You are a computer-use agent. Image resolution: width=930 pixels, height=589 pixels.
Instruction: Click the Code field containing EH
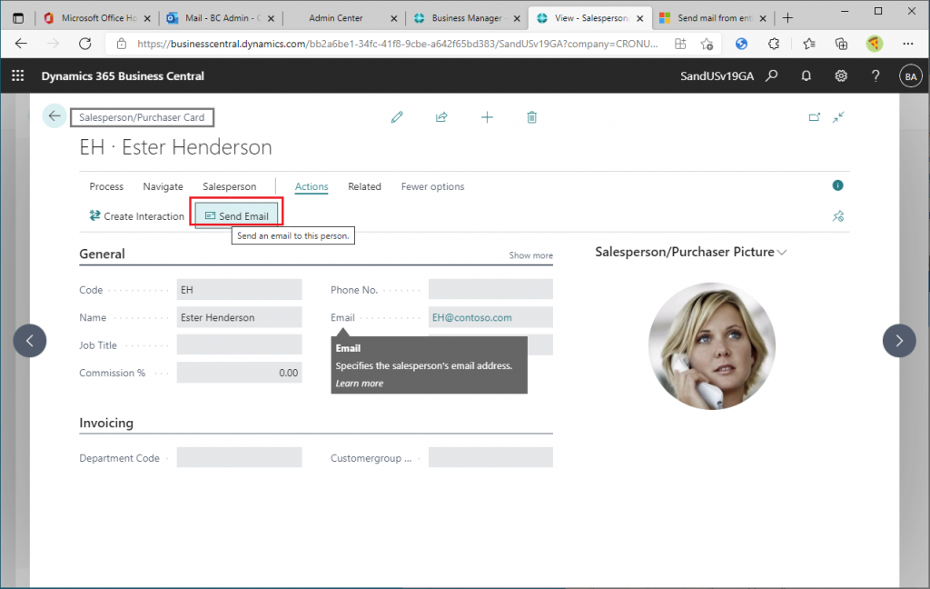tap(239, 290)
